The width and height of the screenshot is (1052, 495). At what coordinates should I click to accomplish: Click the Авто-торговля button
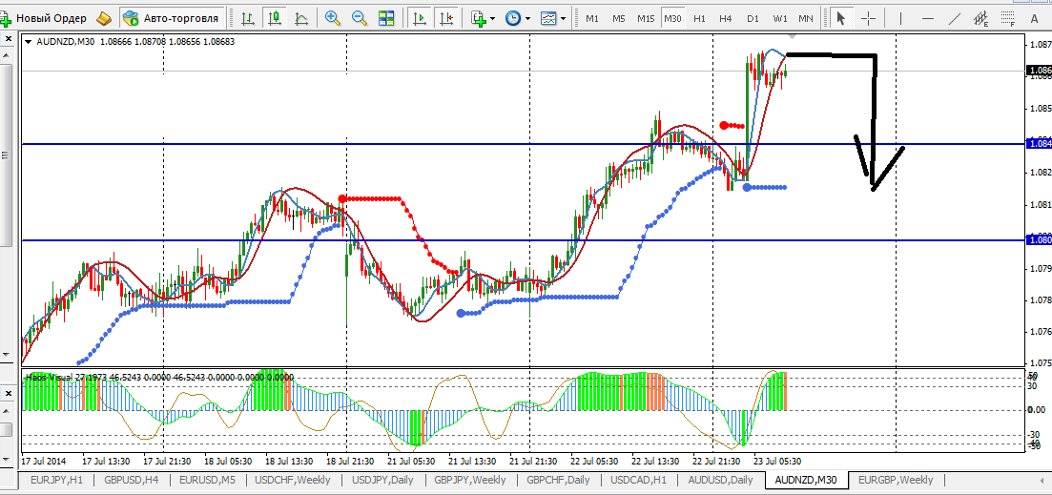tap(172, 18)
